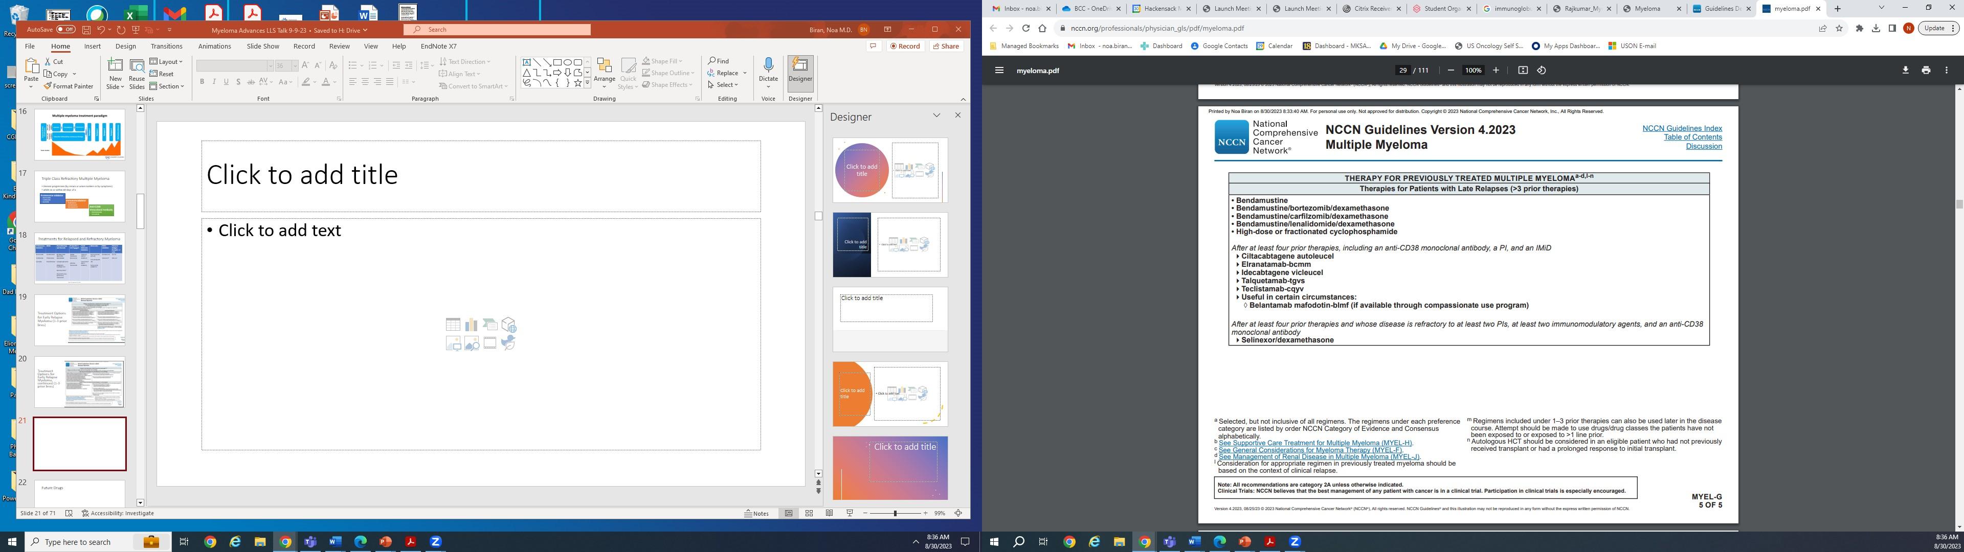
Task: Click the Share button in PowerPoint
Action: click(945, 47)
